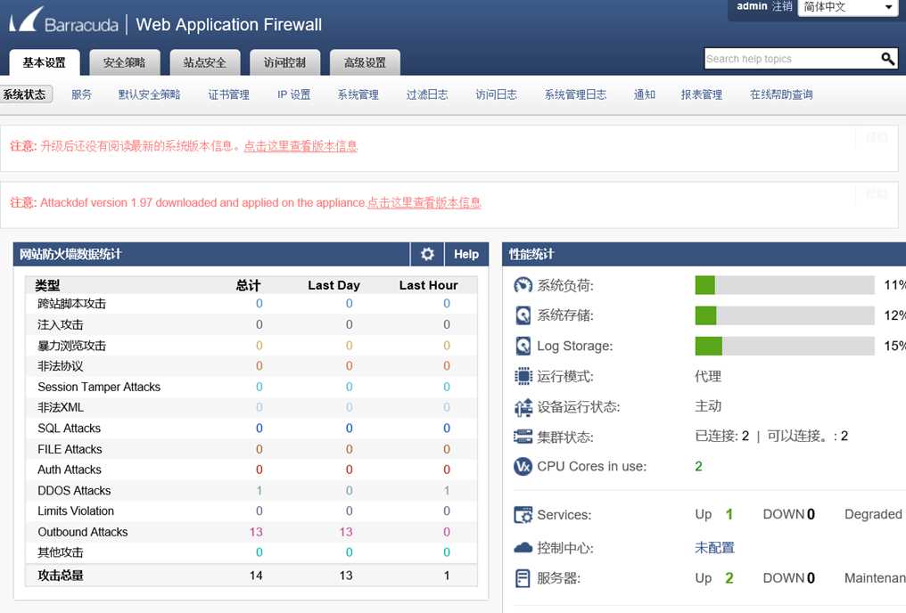The height and width of the screenshot is (613, 906).
Task: Click the 系统存储 progress bar
Action: pyautogui.click(x=785, y=315)
